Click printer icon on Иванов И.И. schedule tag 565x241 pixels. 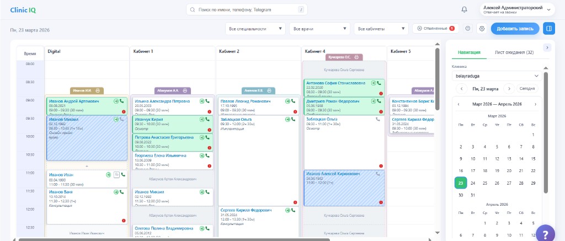pos(97,90)
